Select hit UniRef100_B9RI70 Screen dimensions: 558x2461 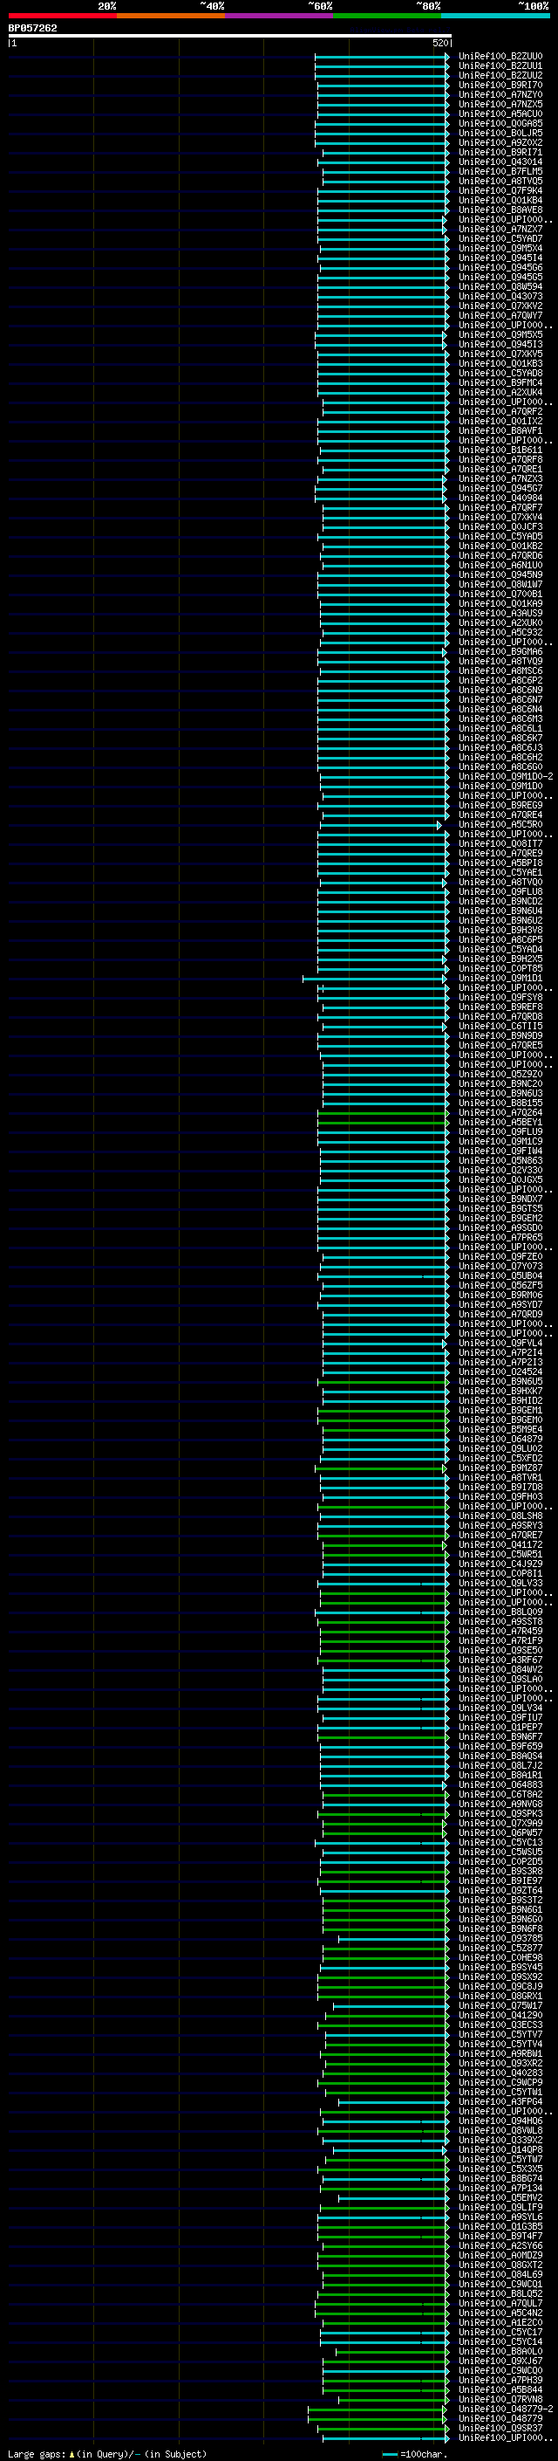(500, 85)
